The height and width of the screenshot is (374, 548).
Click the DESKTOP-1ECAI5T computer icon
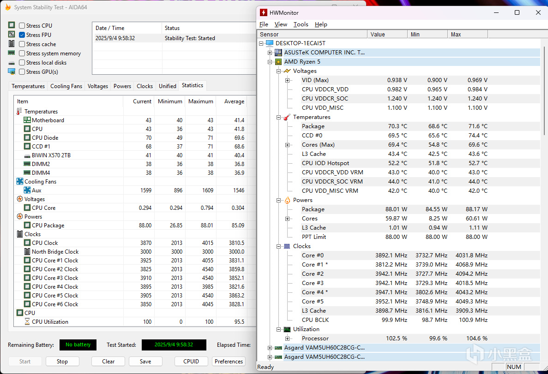tap(270, 43)
